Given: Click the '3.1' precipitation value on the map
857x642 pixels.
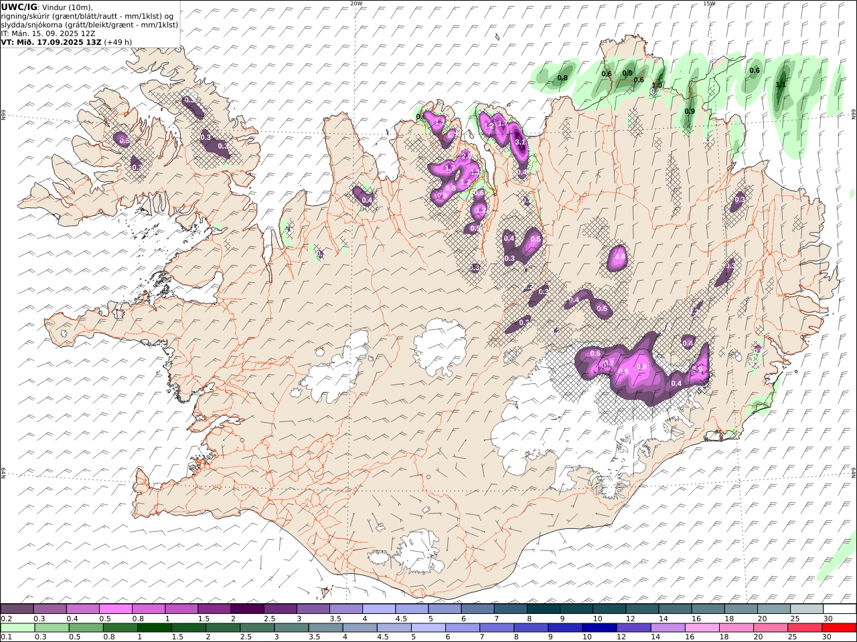Looking at the screenshot, I should point(520,141).
